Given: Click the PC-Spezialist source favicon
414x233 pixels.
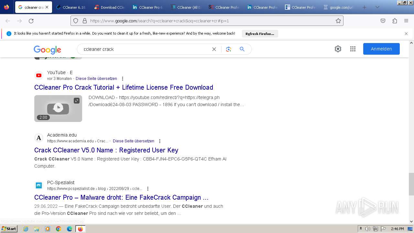Looking at the screenshot, I should [x=39, y=185].
